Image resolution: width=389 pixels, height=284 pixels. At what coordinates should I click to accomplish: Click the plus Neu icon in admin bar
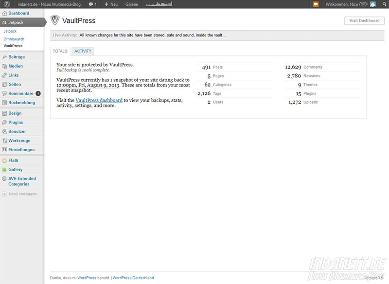point(106,4)
